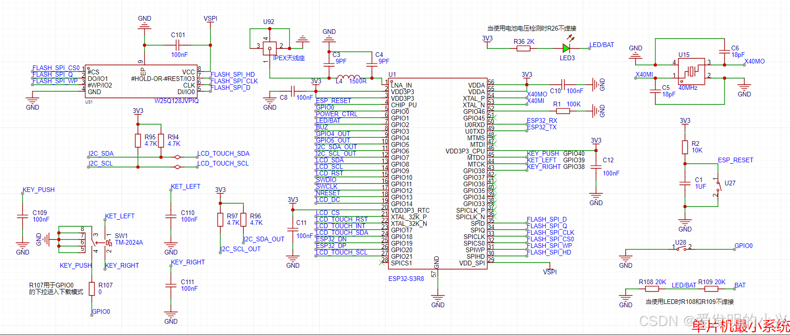790x335 pixels.
Task: Select the X40MO label next to C6
Action: [754, 61]
